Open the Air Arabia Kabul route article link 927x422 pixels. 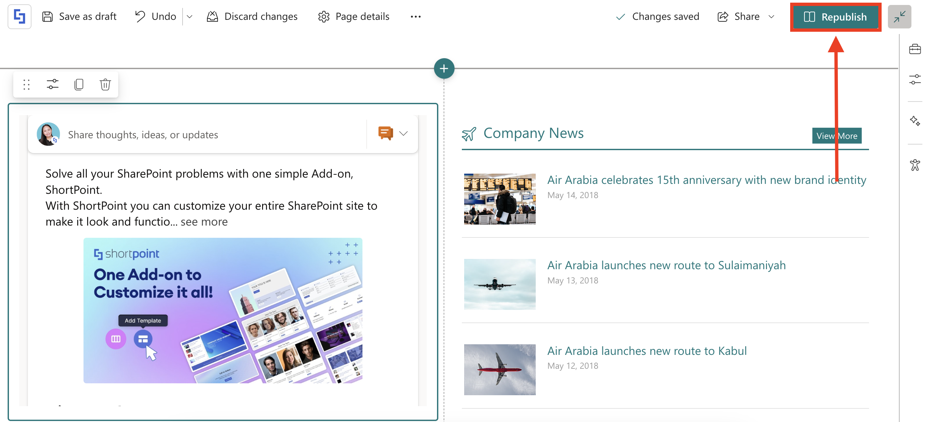[x=647, y=351]
